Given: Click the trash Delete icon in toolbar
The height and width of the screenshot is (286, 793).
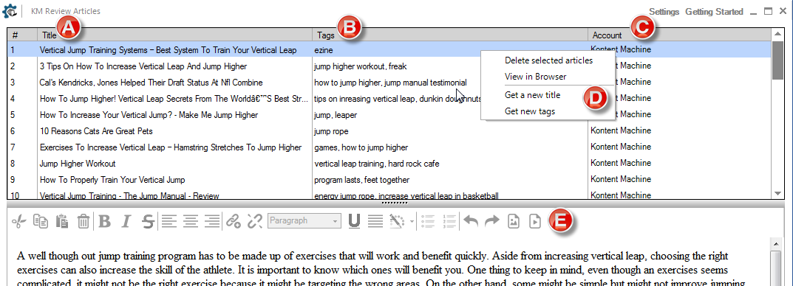Looking at the screenshot, I should coord(84,221).
